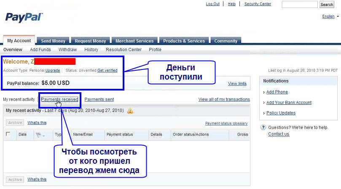Viewport: 341px width, 189px height.
Task: Show Payments received
Action: [x=59, y=99]
